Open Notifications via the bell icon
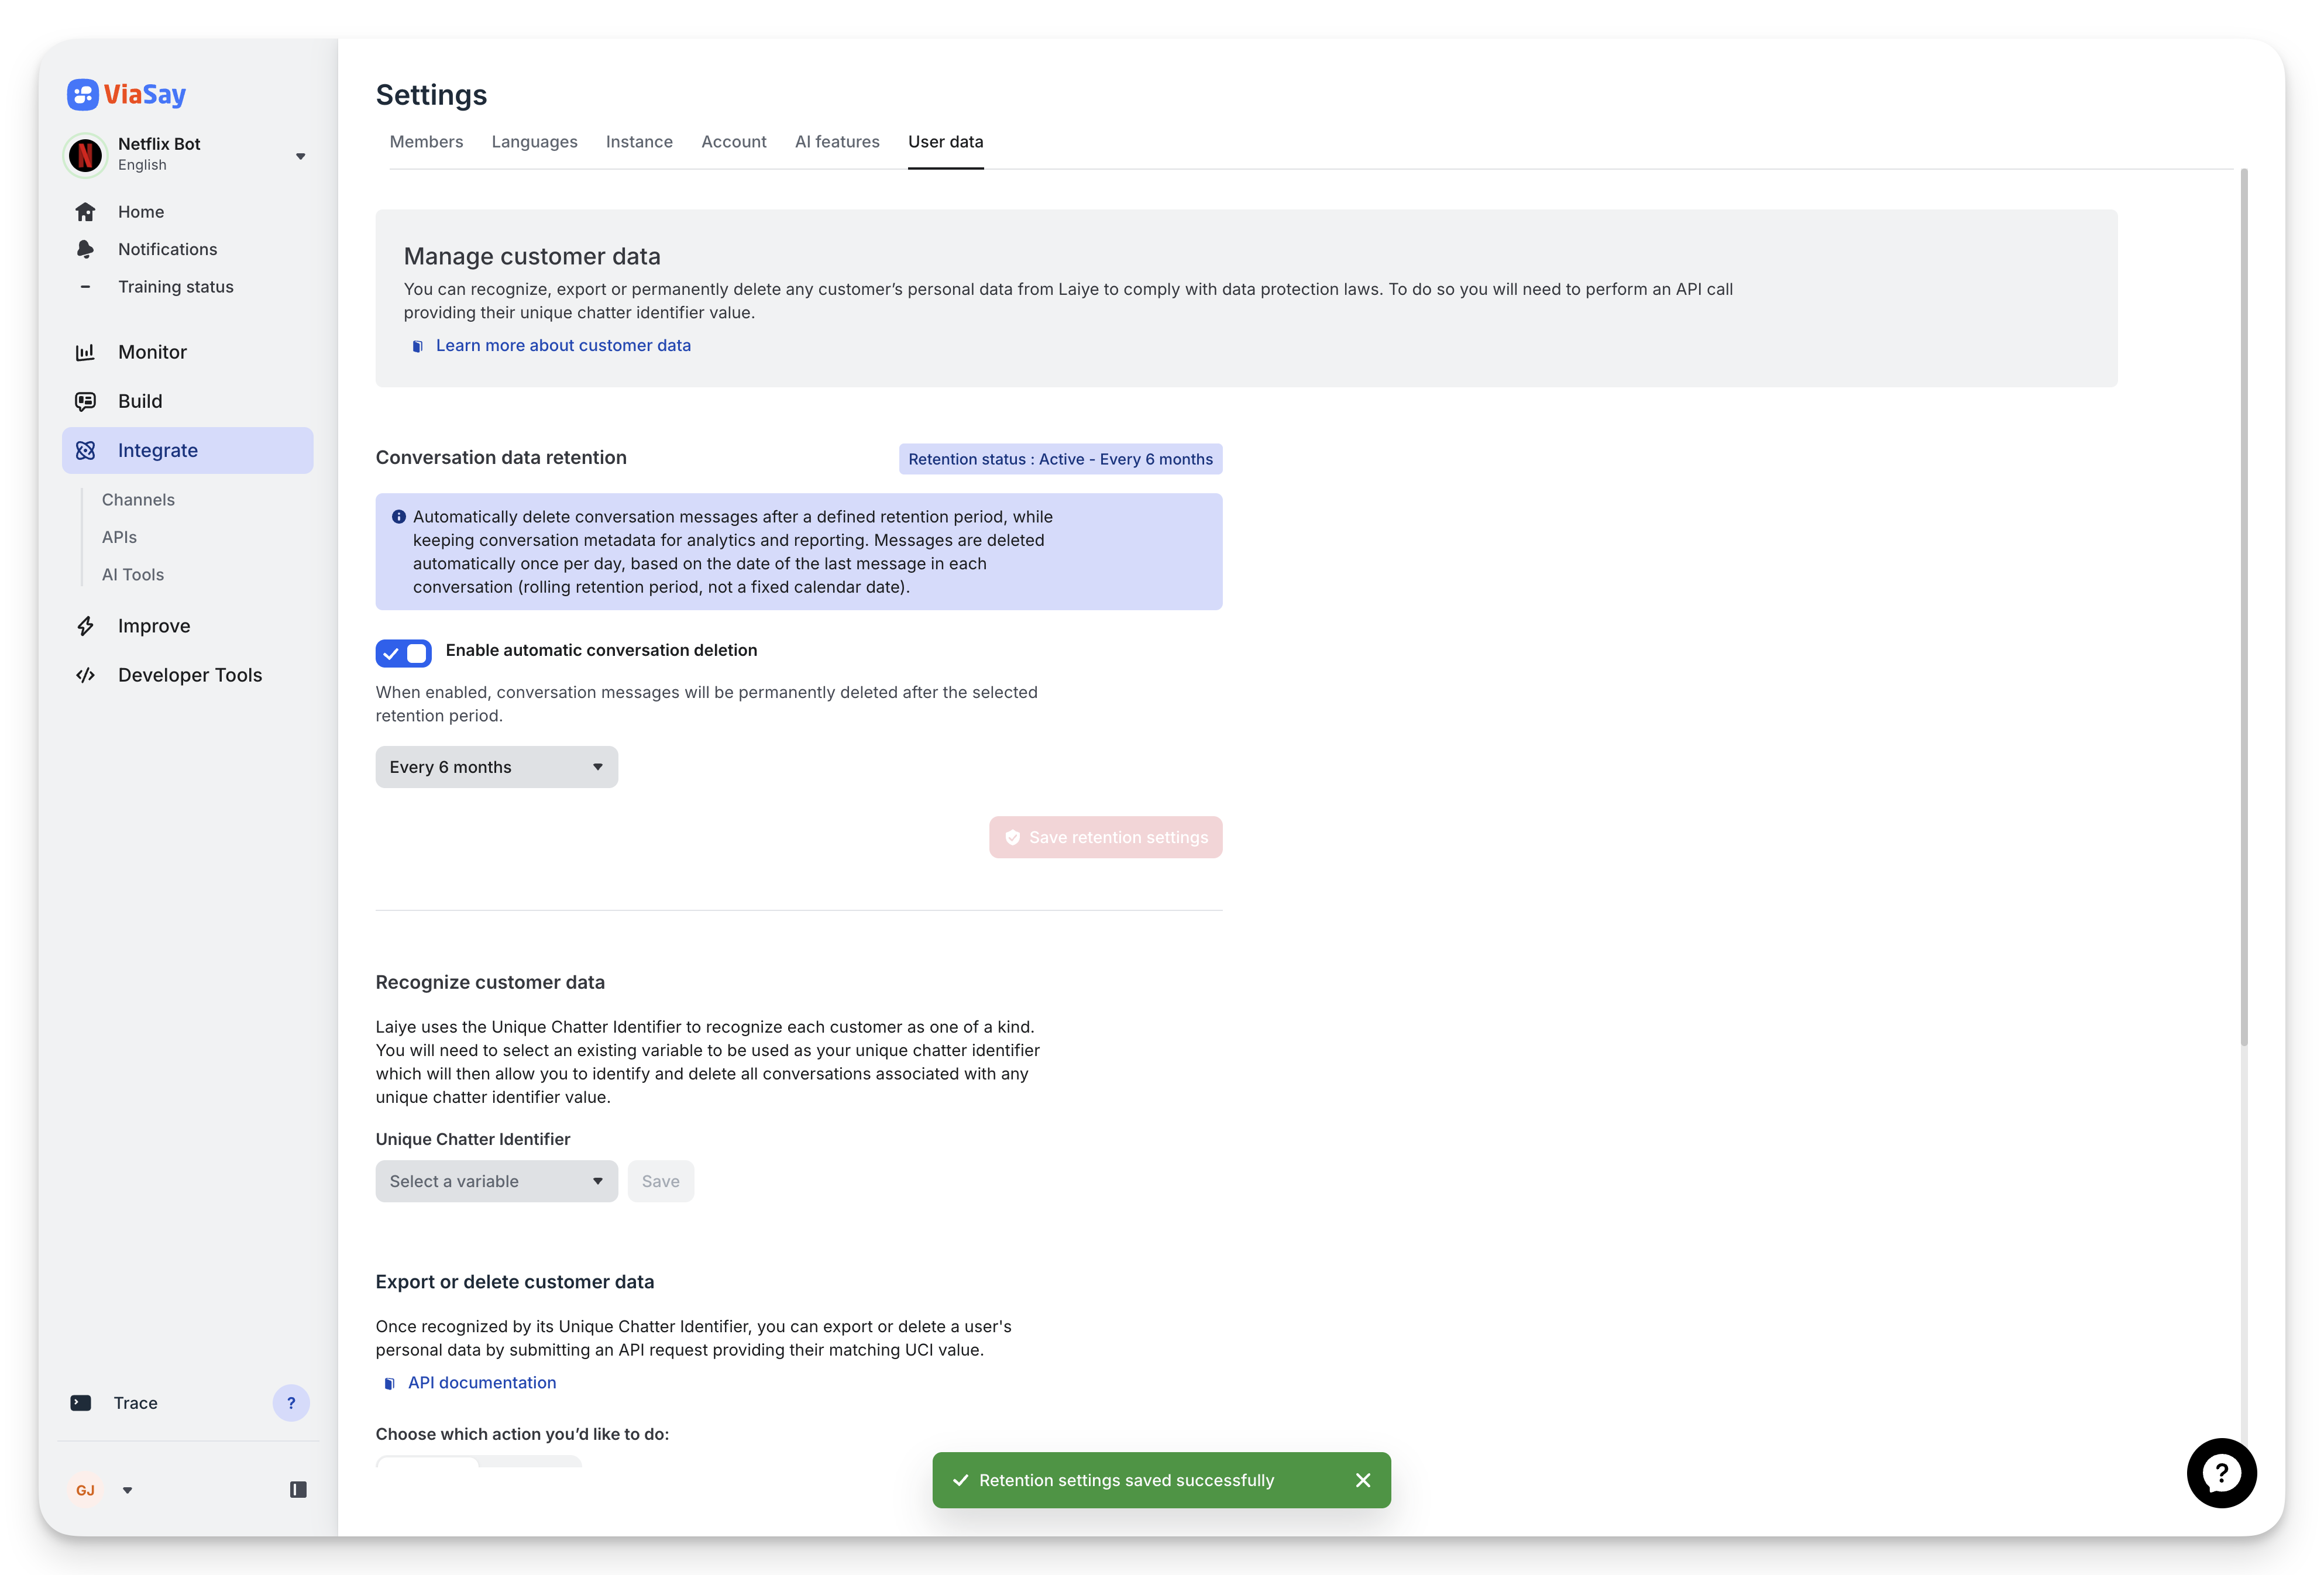 tap(85, 249)
